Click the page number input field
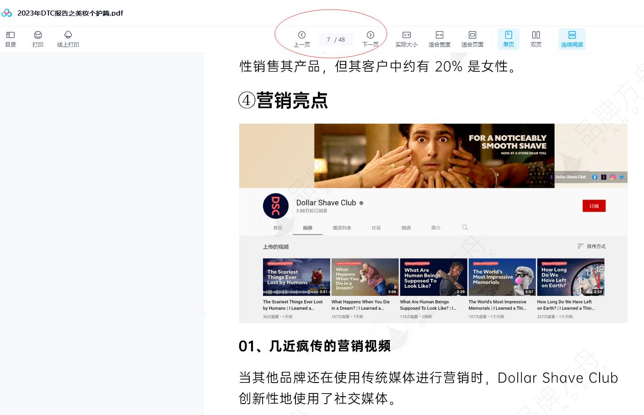Image resolution: width=644 pixels, height=415 pixels. (329, 40)
